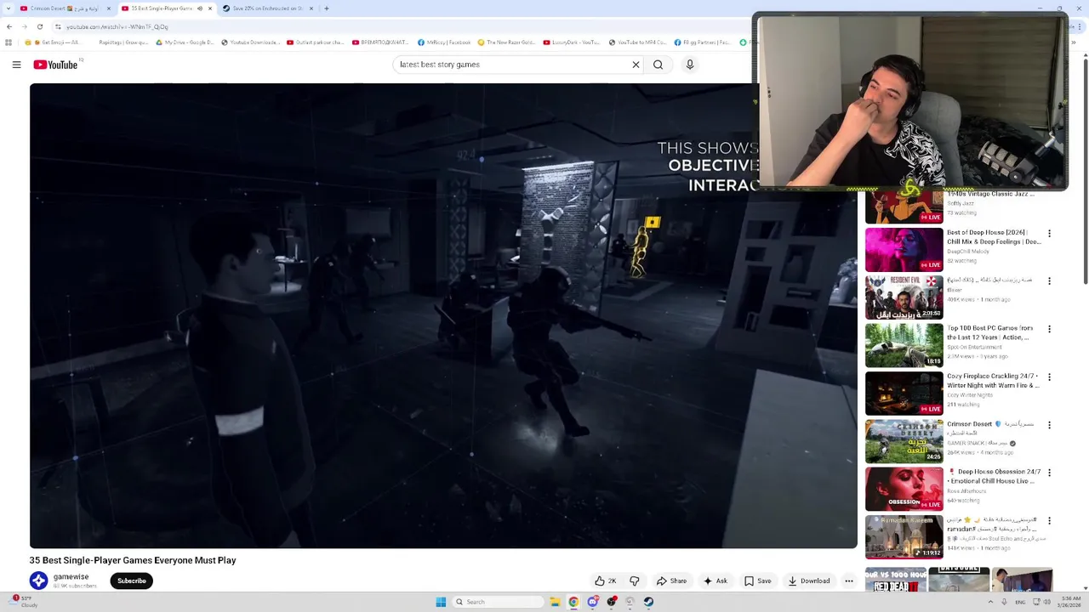The height and width of the screenshot is (612, 1089).
Task: Open gamewise channel name link
Action: [71, 576]
